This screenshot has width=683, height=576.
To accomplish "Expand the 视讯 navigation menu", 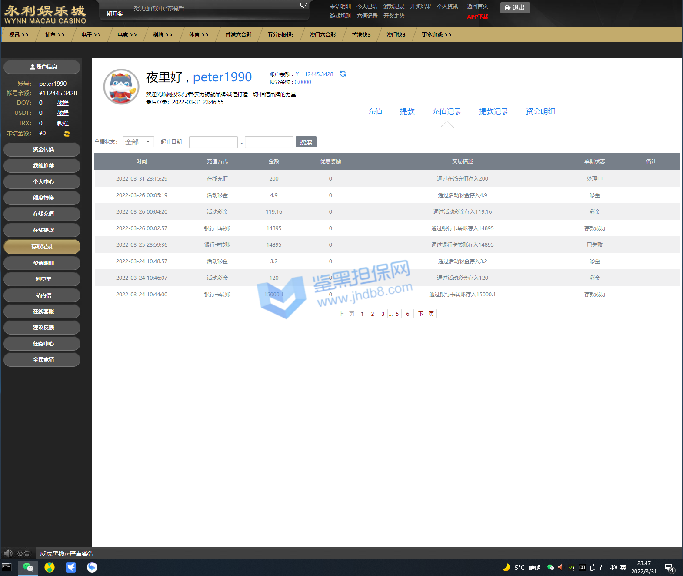I will (19, 35).
